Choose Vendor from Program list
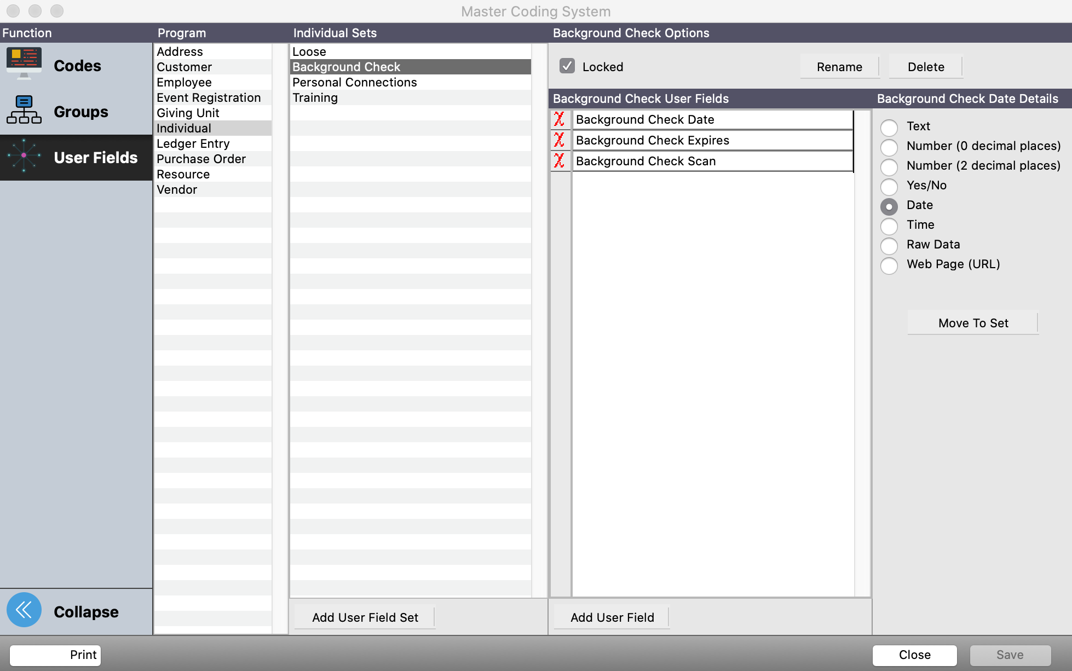This screenshot has width=1072, height=671. [177, 189]
